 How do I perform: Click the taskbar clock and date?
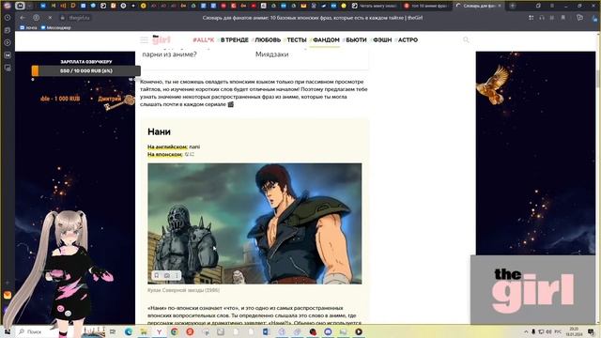(574, 331)
